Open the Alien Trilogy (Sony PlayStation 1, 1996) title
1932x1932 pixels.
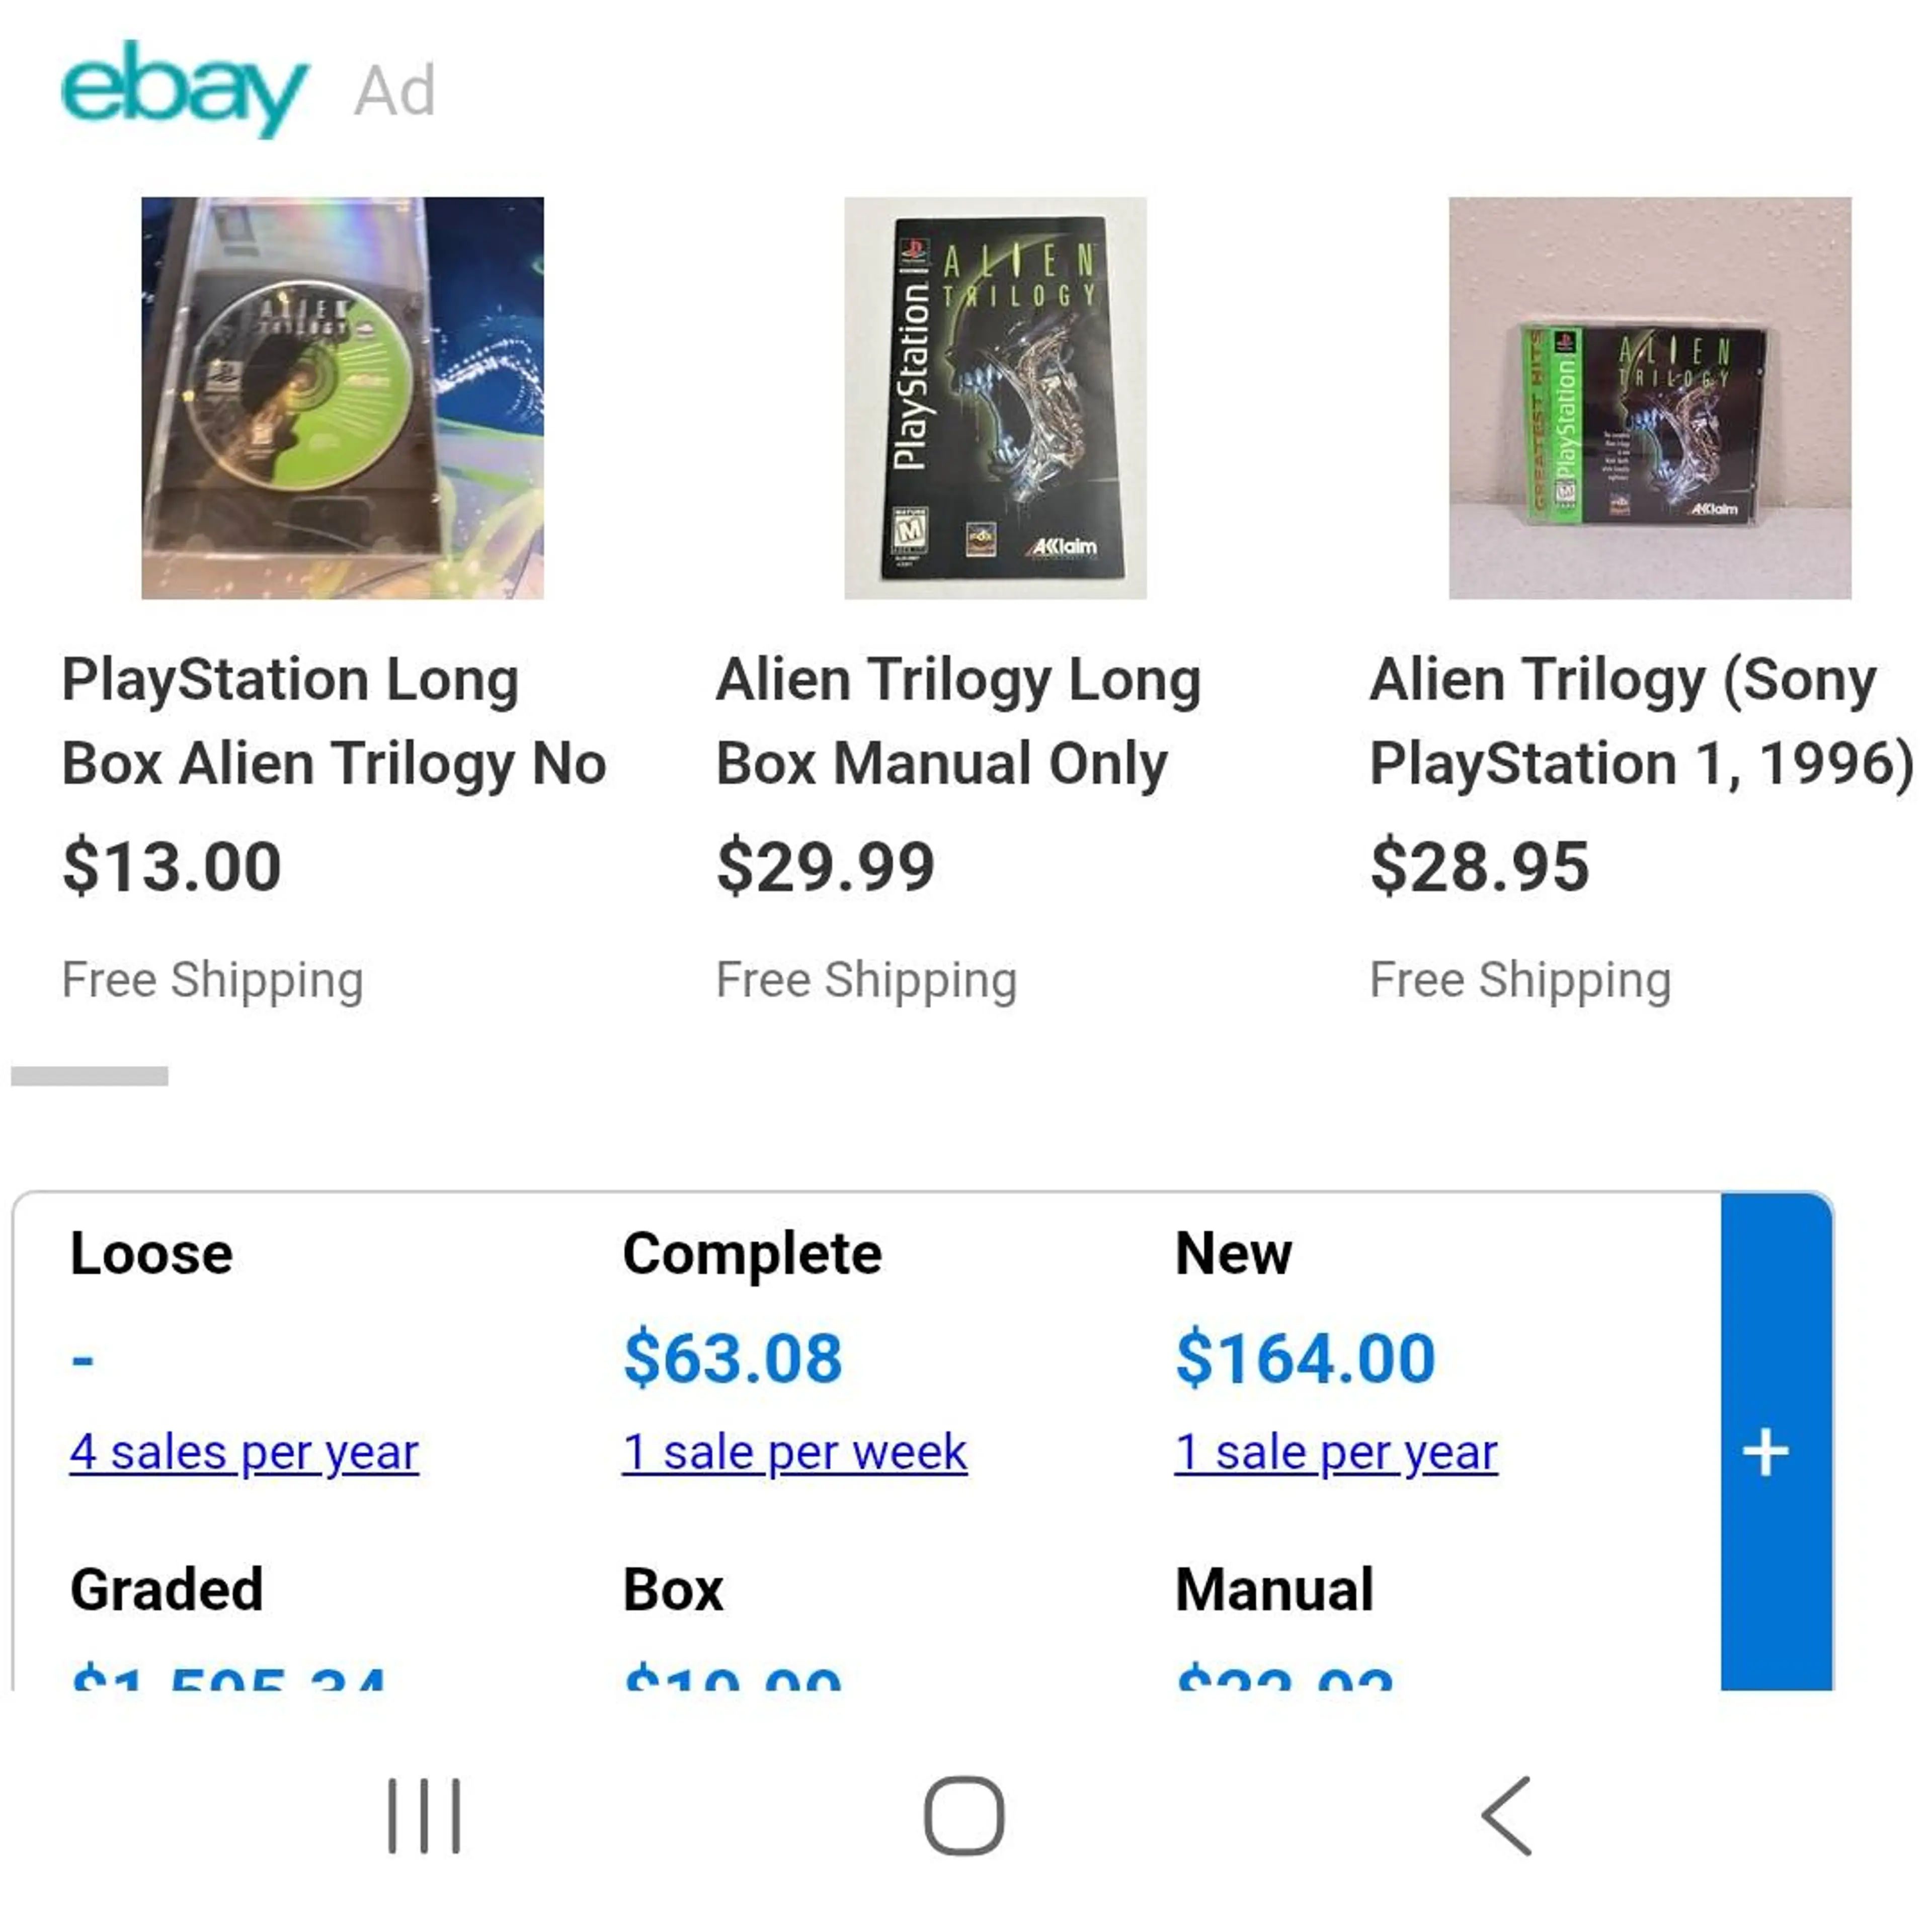[1641, 721]
